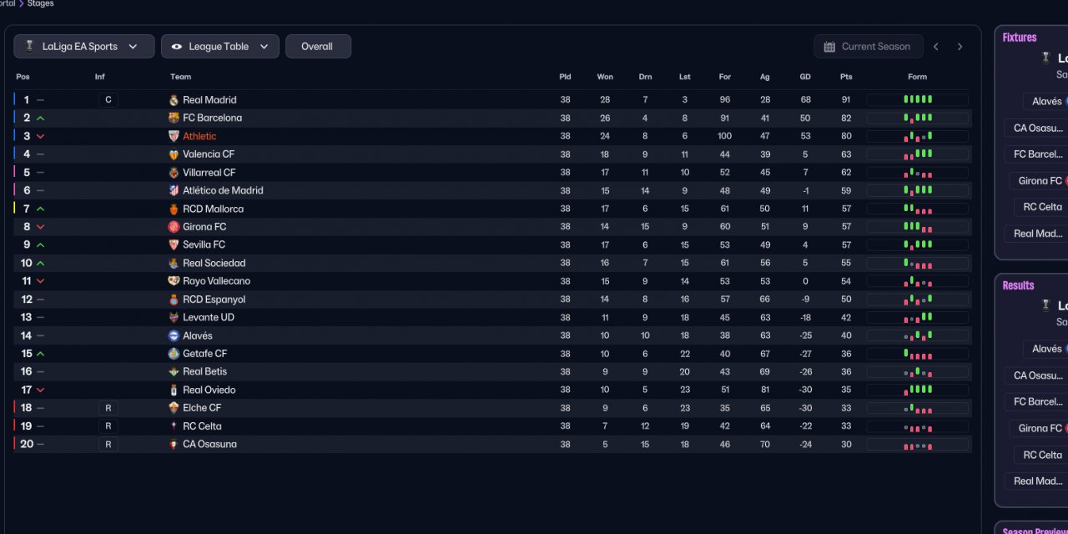Screen dimensions: 1068x534
Task: Sort table by the Pos column header
Action: [x=23, y=77]
